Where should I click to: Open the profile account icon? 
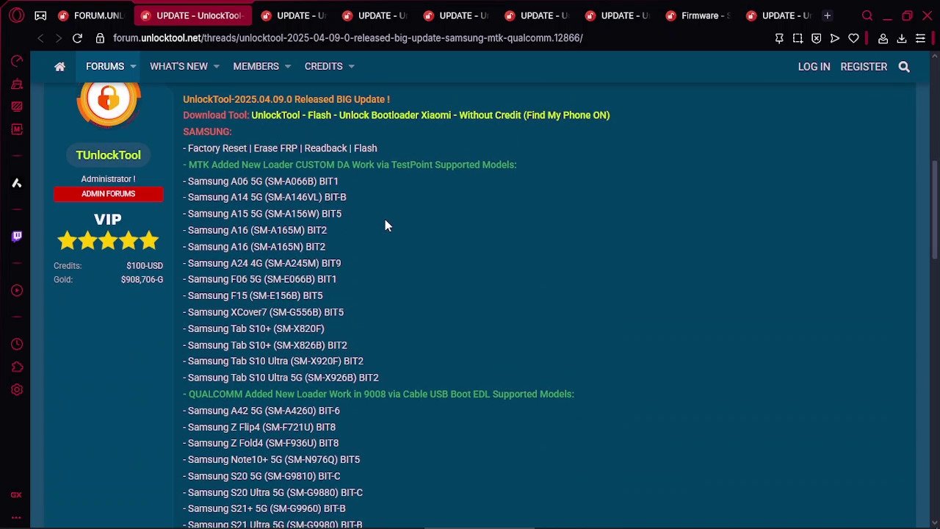(883, 38)
